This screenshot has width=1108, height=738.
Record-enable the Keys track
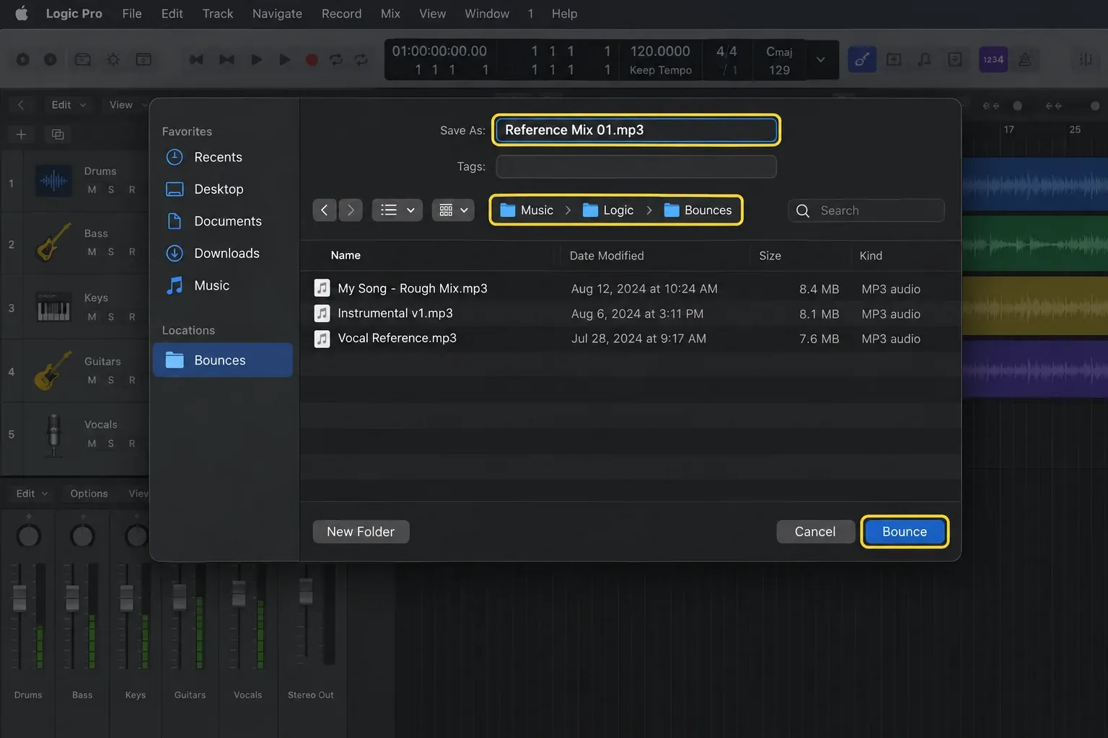pos(132,316)
